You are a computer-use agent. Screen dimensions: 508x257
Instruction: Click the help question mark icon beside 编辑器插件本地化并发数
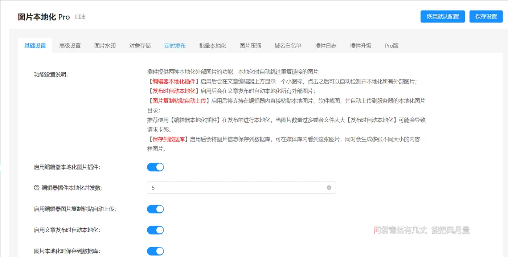click(x=36, y=188)
